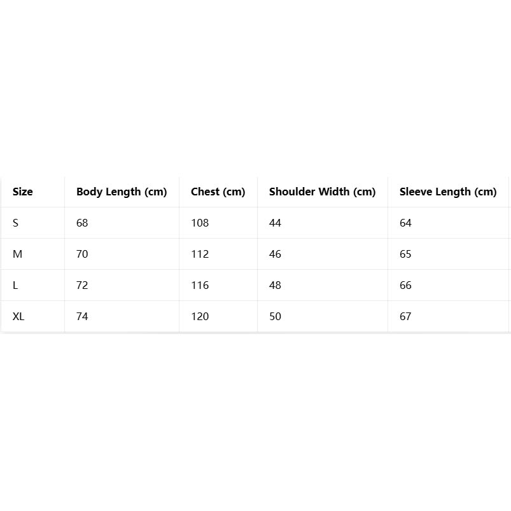Click the Chest (cm) column header
511x511 pixels.
218,192
